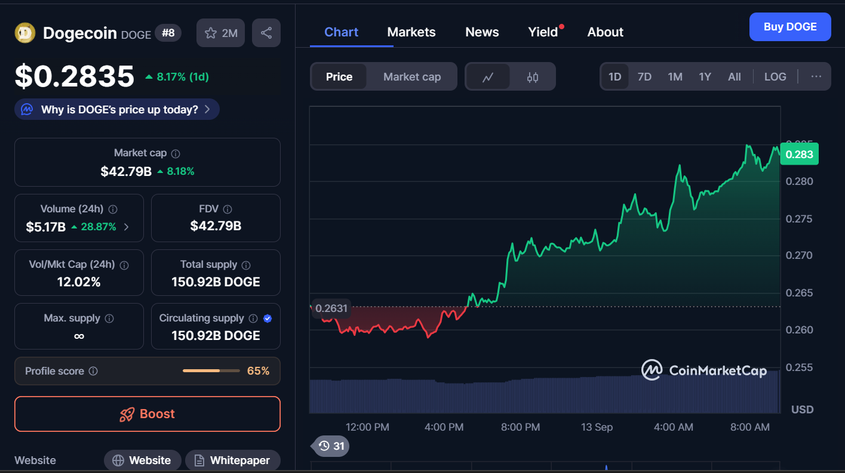Click Max. supply info icon
This screenshot has height=473, width=845.
109,319
